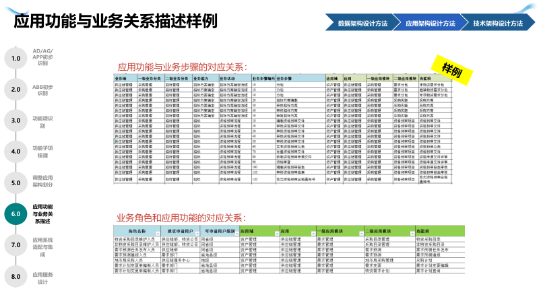
Task: Click the 应用功能与业务关系描述 step label
Action: 42,213
